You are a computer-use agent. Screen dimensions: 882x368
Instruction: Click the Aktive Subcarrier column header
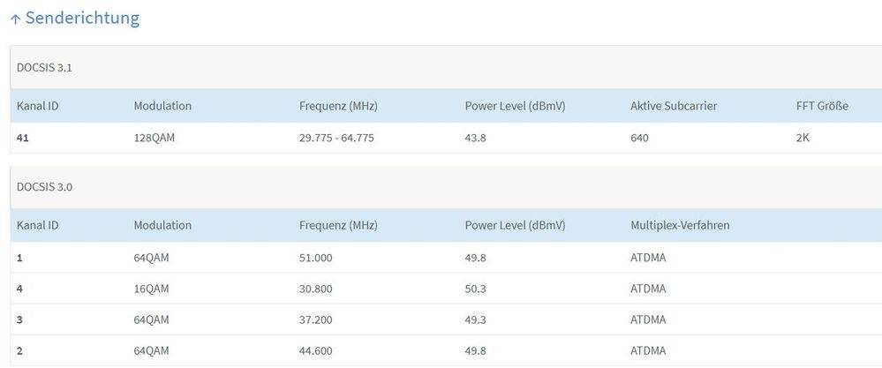click(674, 106)
